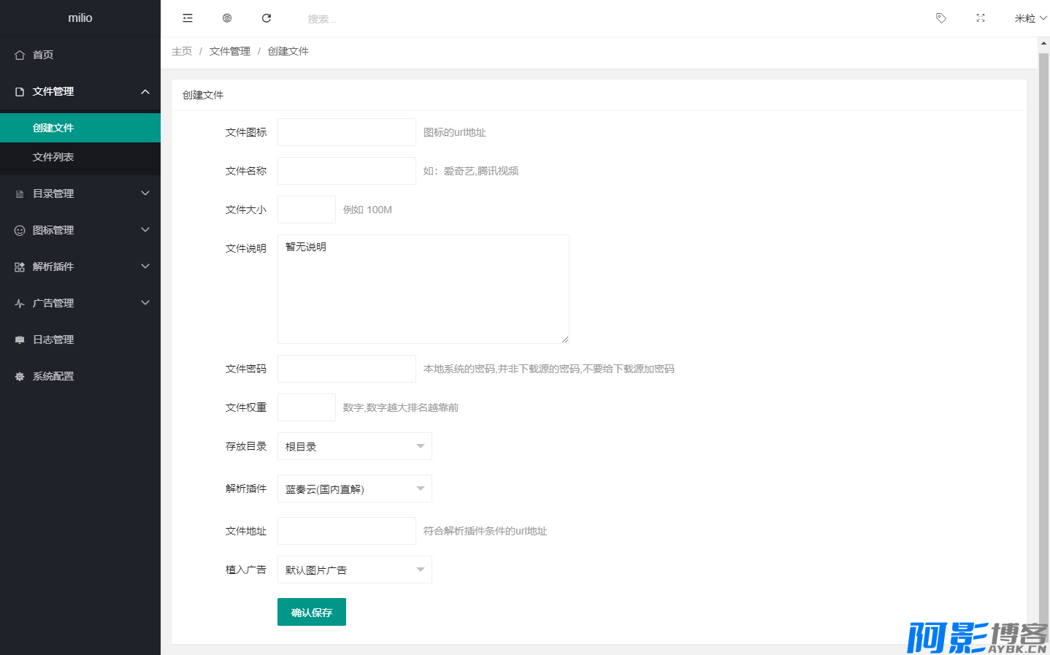Focus the 文件地址 input field

click(x=347, y=531)
